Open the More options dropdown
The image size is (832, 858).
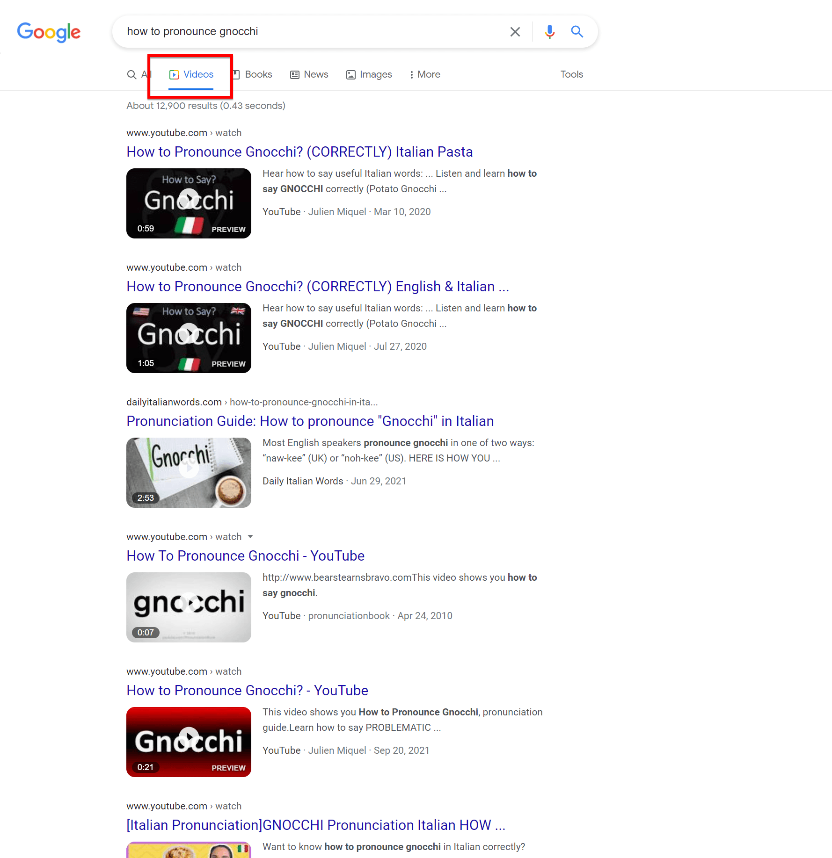(423, 74)
